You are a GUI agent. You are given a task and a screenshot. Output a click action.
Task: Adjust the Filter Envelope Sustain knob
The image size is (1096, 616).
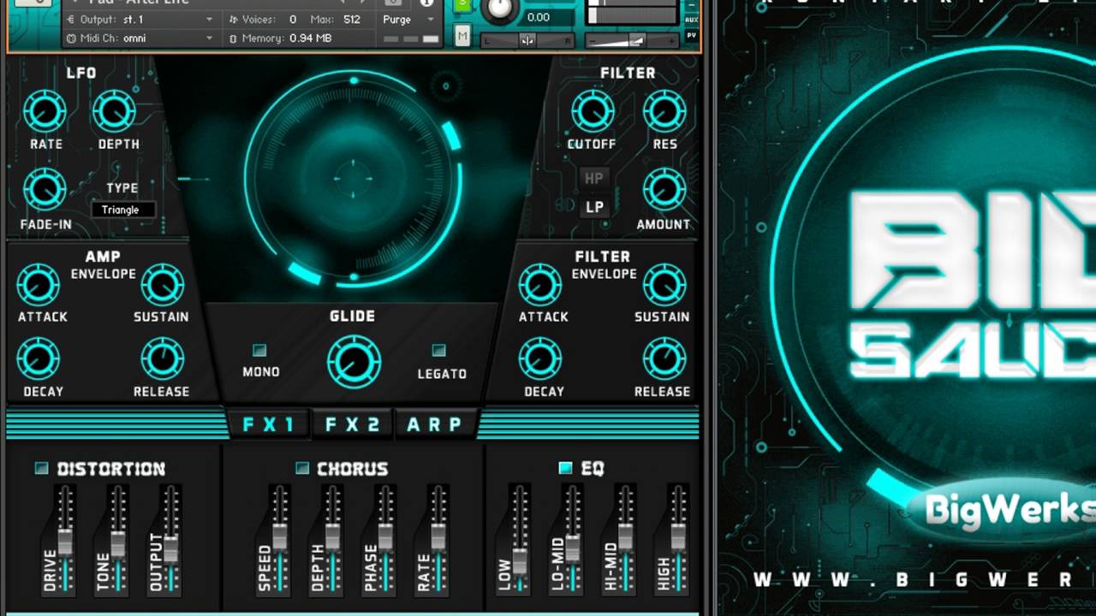coord(664,285)
